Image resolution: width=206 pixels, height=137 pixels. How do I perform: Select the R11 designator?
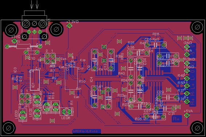tap(30, 49)
